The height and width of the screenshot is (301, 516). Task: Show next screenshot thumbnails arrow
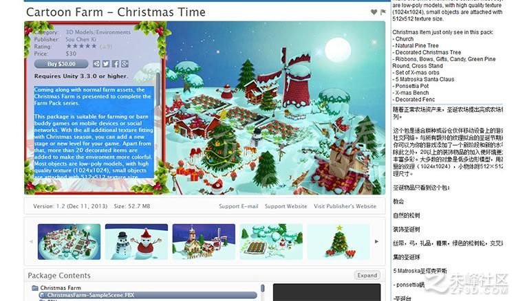[x=376, y=241]
